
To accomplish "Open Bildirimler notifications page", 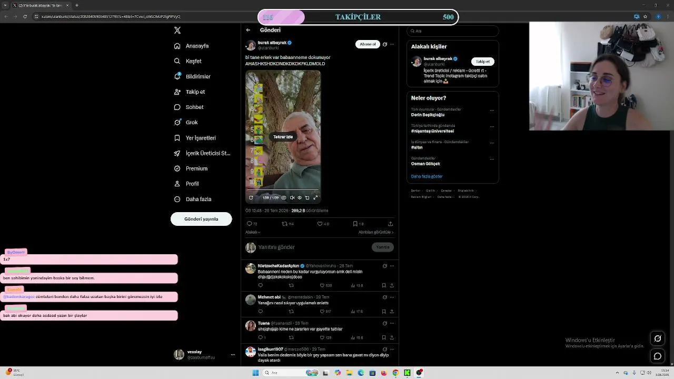I will (x=192, y=76).
